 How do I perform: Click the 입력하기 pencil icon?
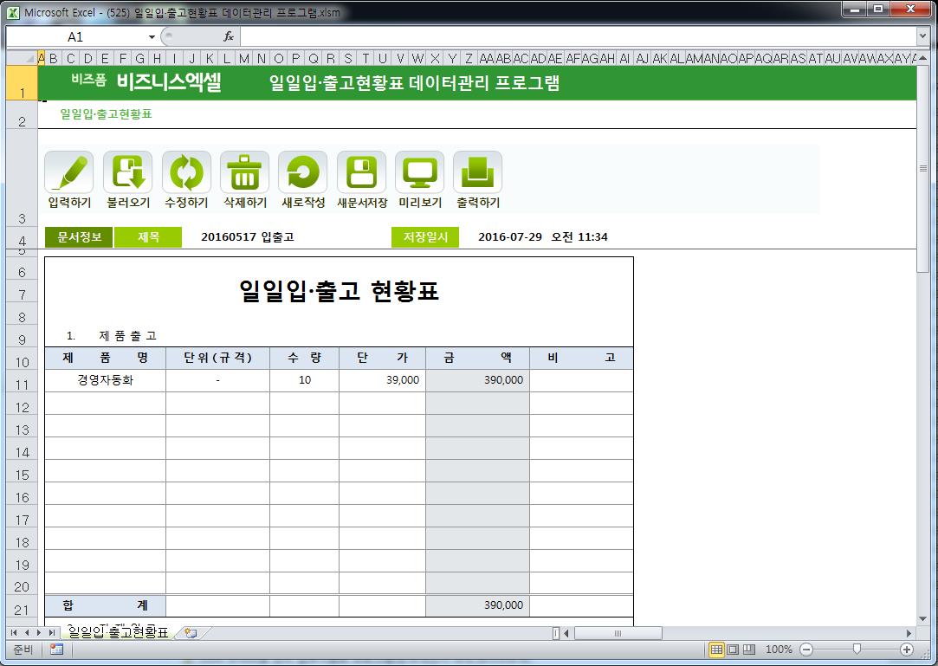(68, 172)
